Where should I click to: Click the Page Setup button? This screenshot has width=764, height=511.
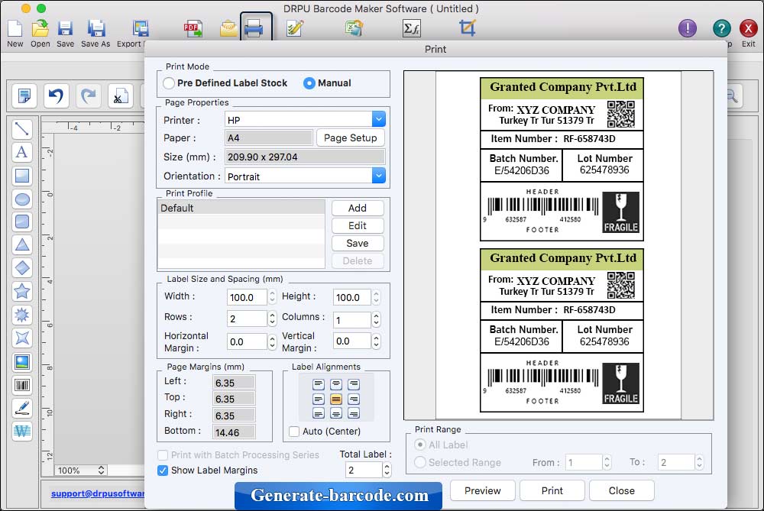click(x=351, y=137)
